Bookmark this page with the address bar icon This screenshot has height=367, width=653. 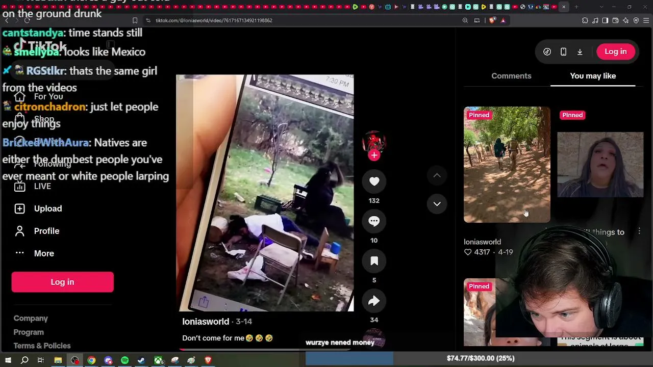coord(135,20)
